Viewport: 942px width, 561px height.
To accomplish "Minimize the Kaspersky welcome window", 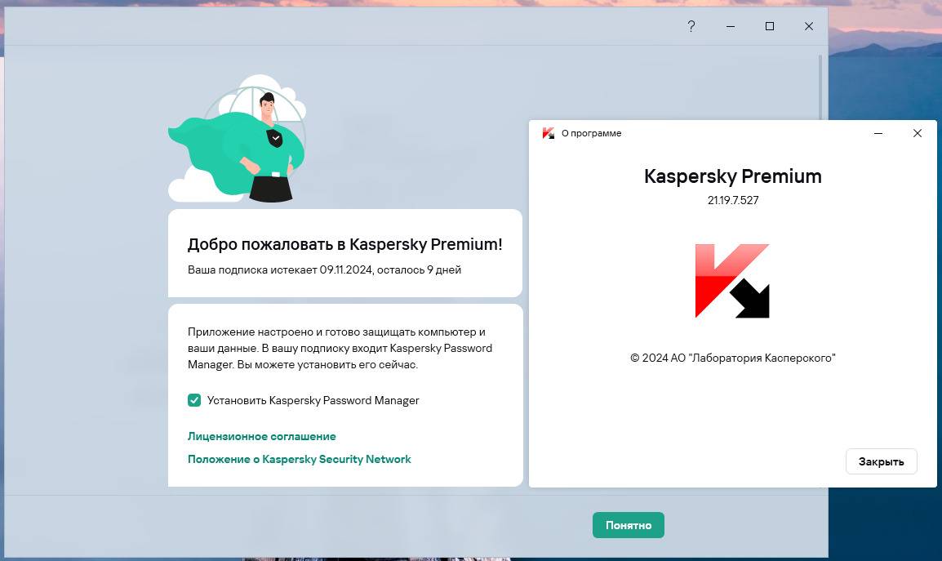I will point(731,26).
